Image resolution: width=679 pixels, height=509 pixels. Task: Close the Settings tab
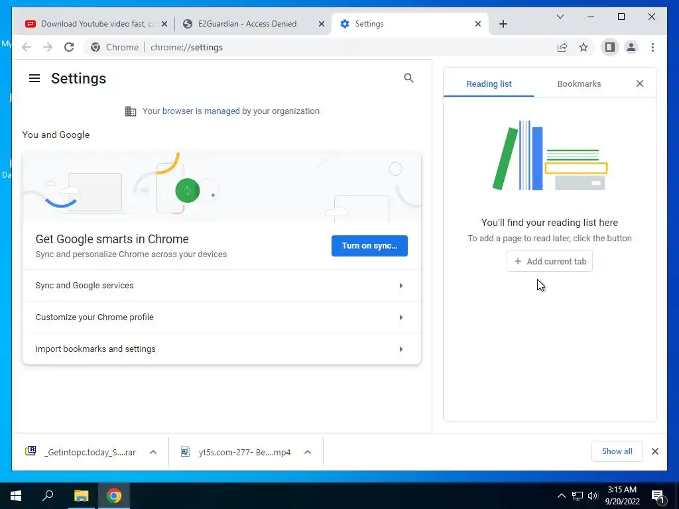[x=478, y=25]
